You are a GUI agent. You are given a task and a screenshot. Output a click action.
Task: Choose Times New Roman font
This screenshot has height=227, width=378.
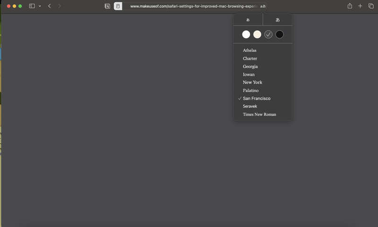coord(259,114)
